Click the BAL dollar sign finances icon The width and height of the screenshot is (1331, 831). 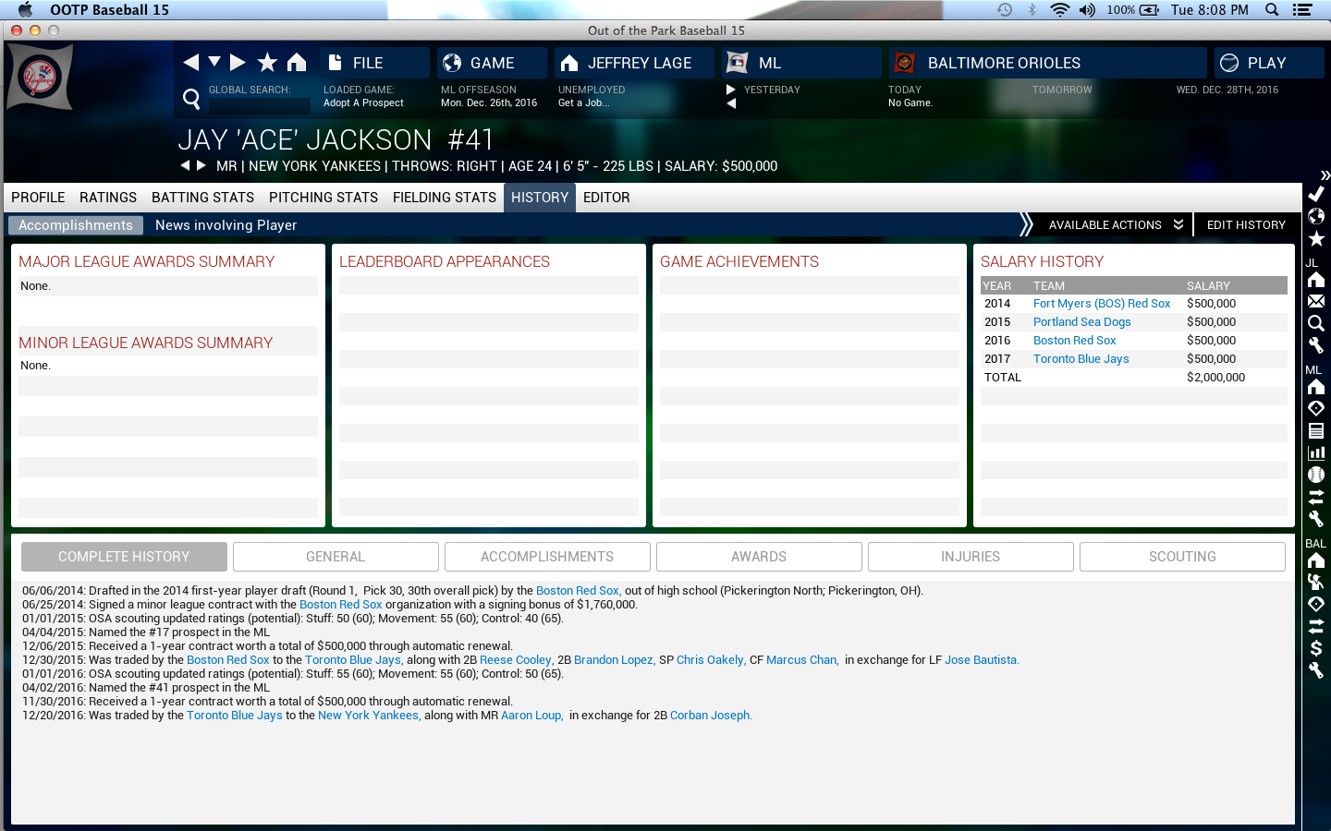[1316, 648]
